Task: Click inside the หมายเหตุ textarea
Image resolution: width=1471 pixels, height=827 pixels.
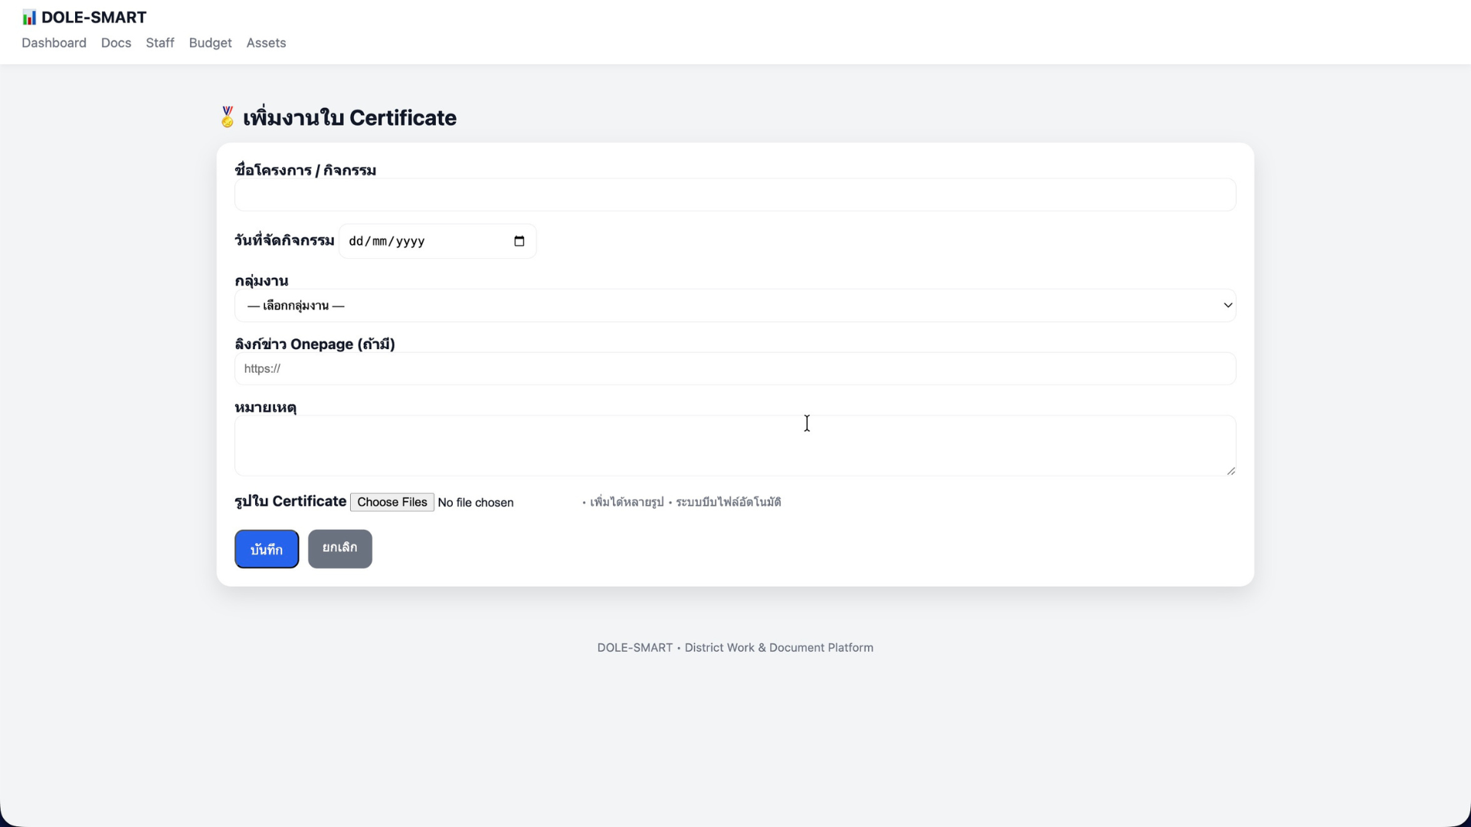Action: click(x=734, y=446)
